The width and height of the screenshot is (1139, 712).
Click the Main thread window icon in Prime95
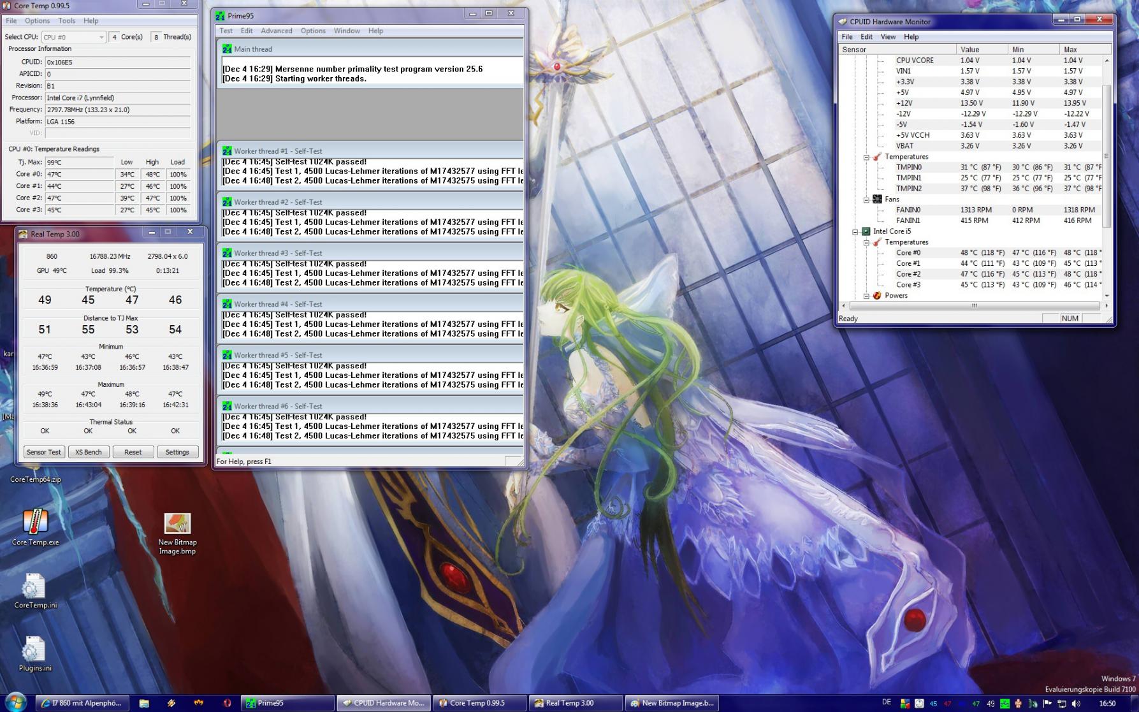(x=227, y=48)
